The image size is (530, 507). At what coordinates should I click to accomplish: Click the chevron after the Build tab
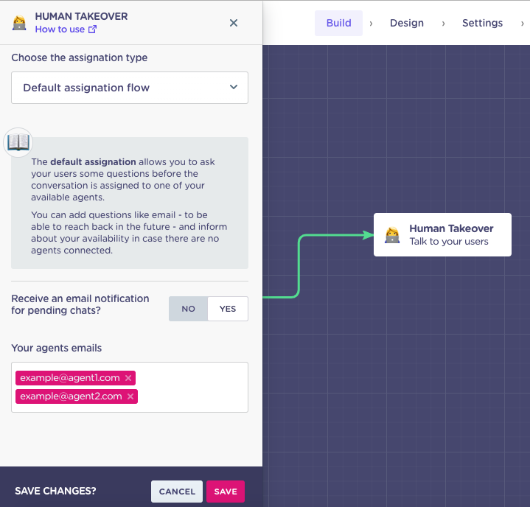pos(371,24)
